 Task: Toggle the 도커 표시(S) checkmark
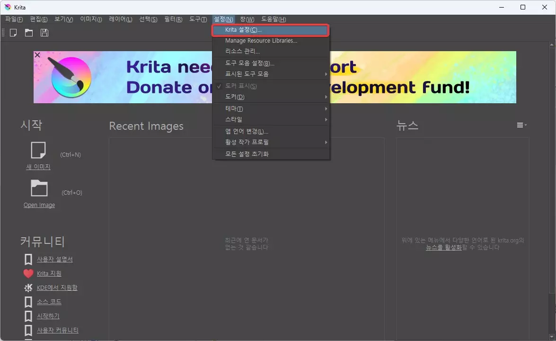pos(219,86)
